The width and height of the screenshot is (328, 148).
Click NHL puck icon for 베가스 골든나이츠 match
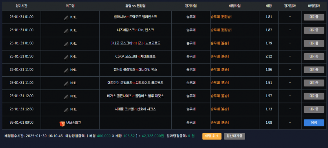coord(66,96)
